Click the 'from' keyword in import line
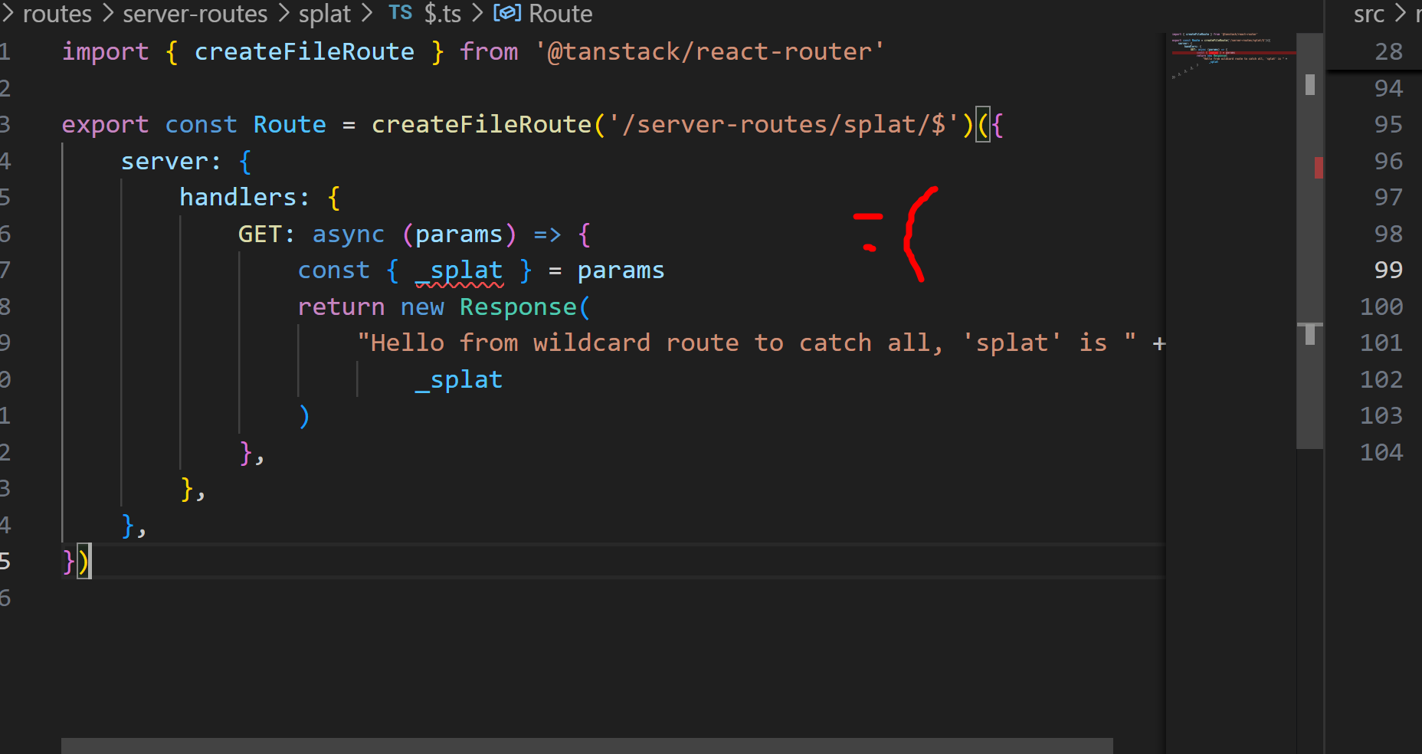1422x754 pixels. [x=489, y=51]
